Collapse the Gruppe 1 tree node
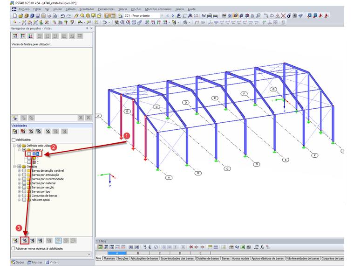Image resolution: width=354 pixels, height=266 pixels. (19, 150)
